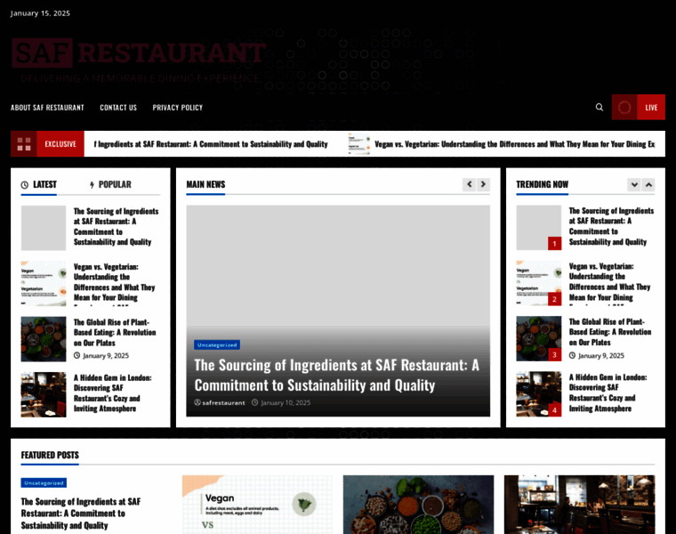676x534 pixels.
Task: Click the red LIVE button
Action: (x=651, y=108)
